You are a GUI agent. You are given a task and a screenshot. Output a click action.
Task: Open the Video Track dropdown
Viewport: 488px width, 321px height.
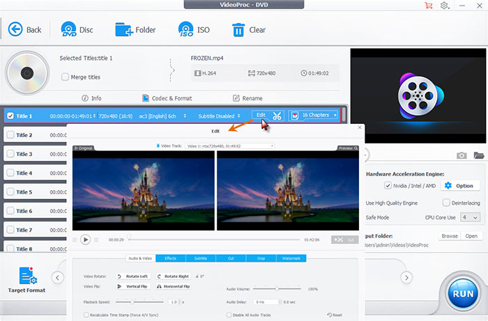229,146
